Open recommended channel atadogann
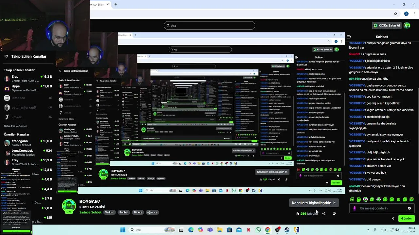Screen dimensions: 419x235 [28, 143]
